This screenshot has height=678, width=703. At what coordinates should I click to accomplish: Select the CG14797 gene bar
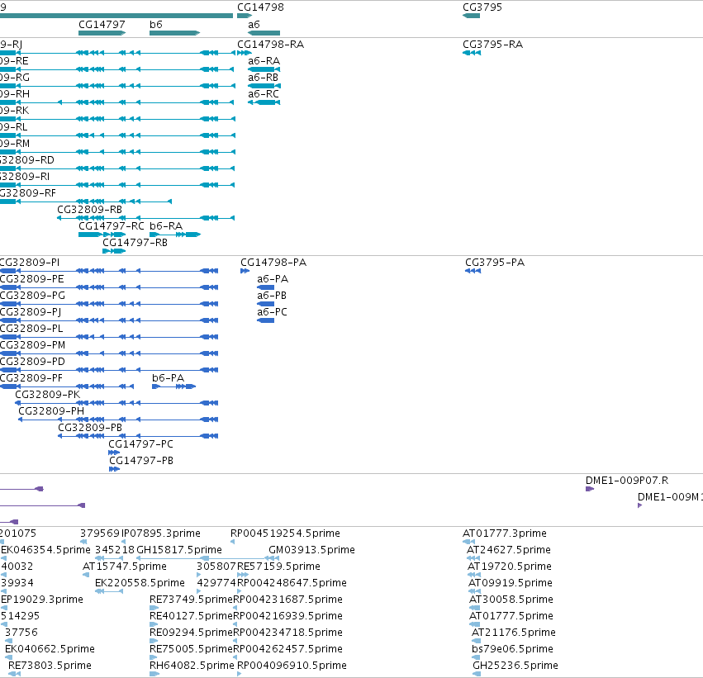point(102,33)
